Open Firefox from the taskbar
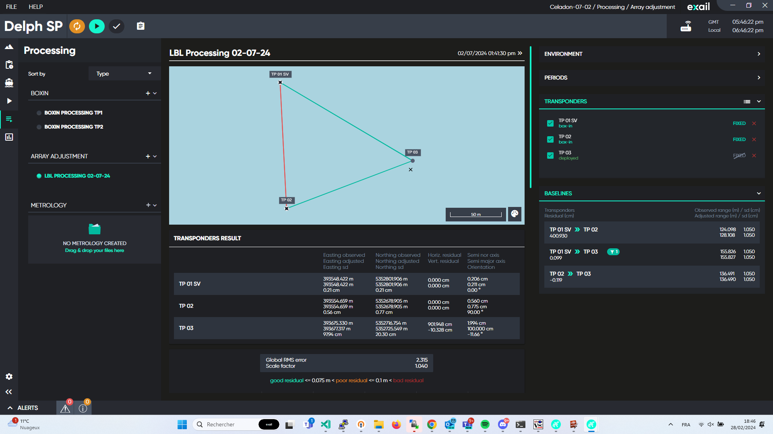The image size is (773, 434). coord(396,424)
